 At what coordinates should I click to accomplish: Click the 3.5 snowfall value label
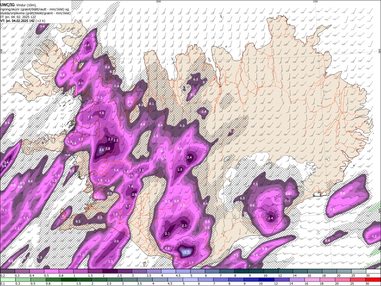pyautogui.click(x=101, y=150)
